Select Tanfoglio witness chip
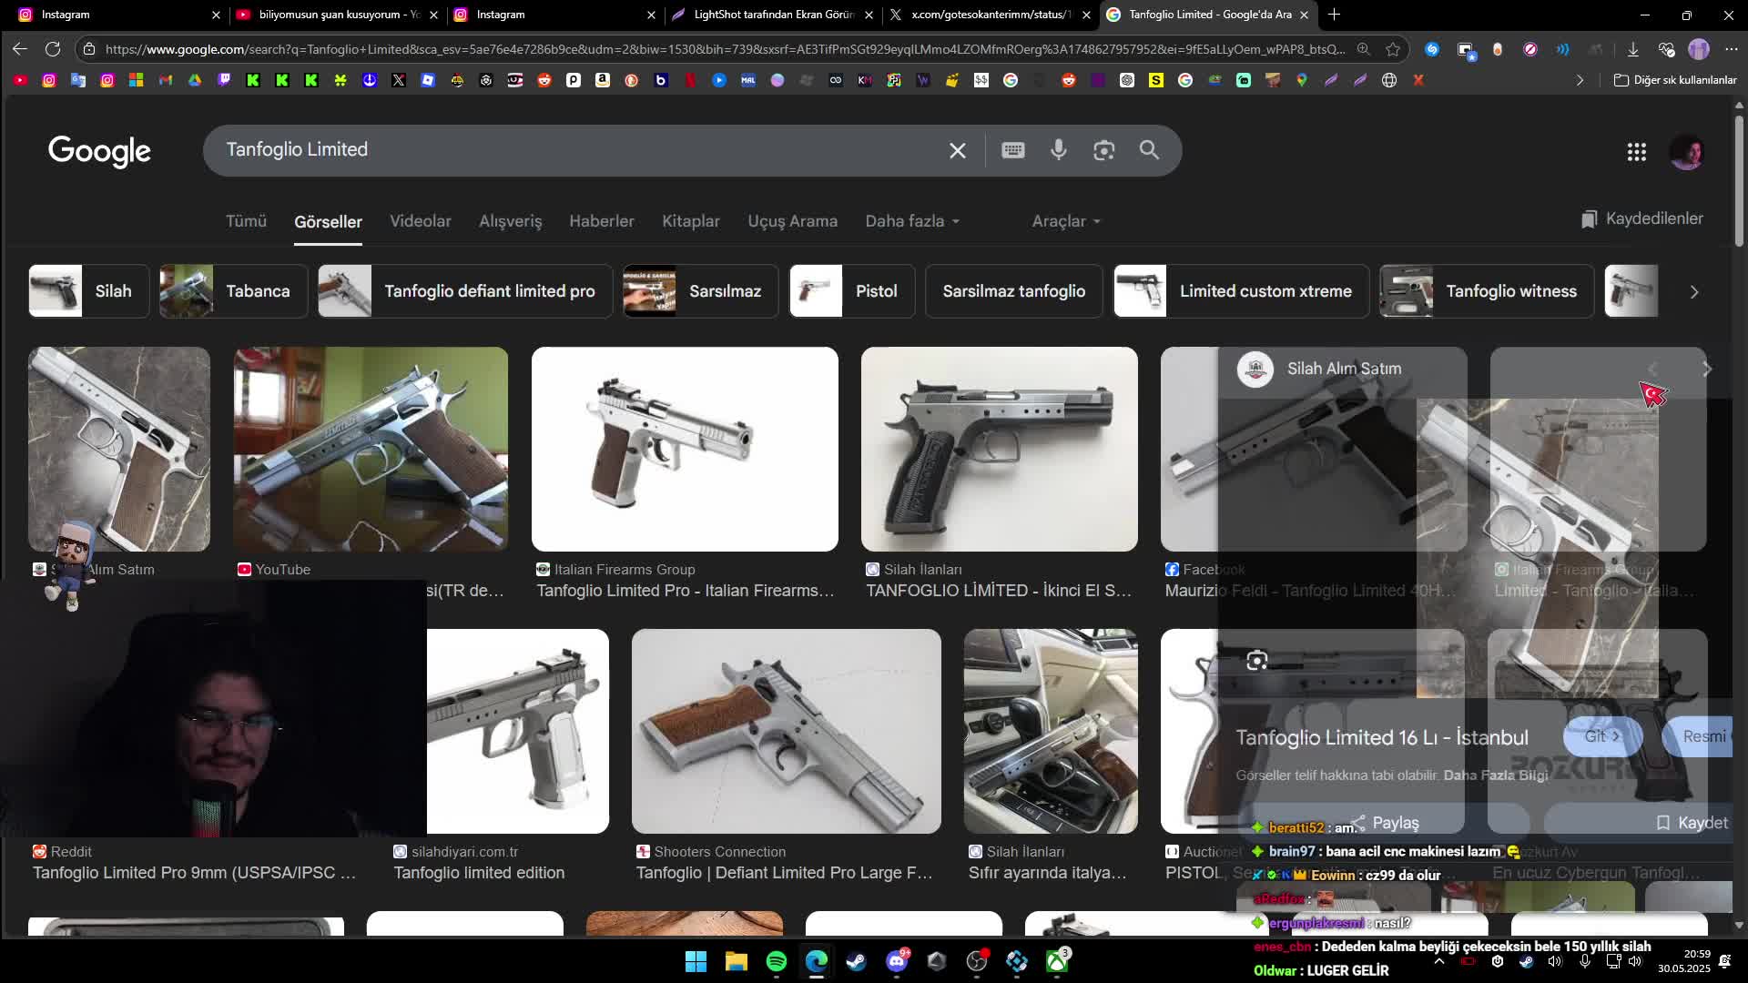This screenshot has width=1748, height=983. pos(1487,291)
